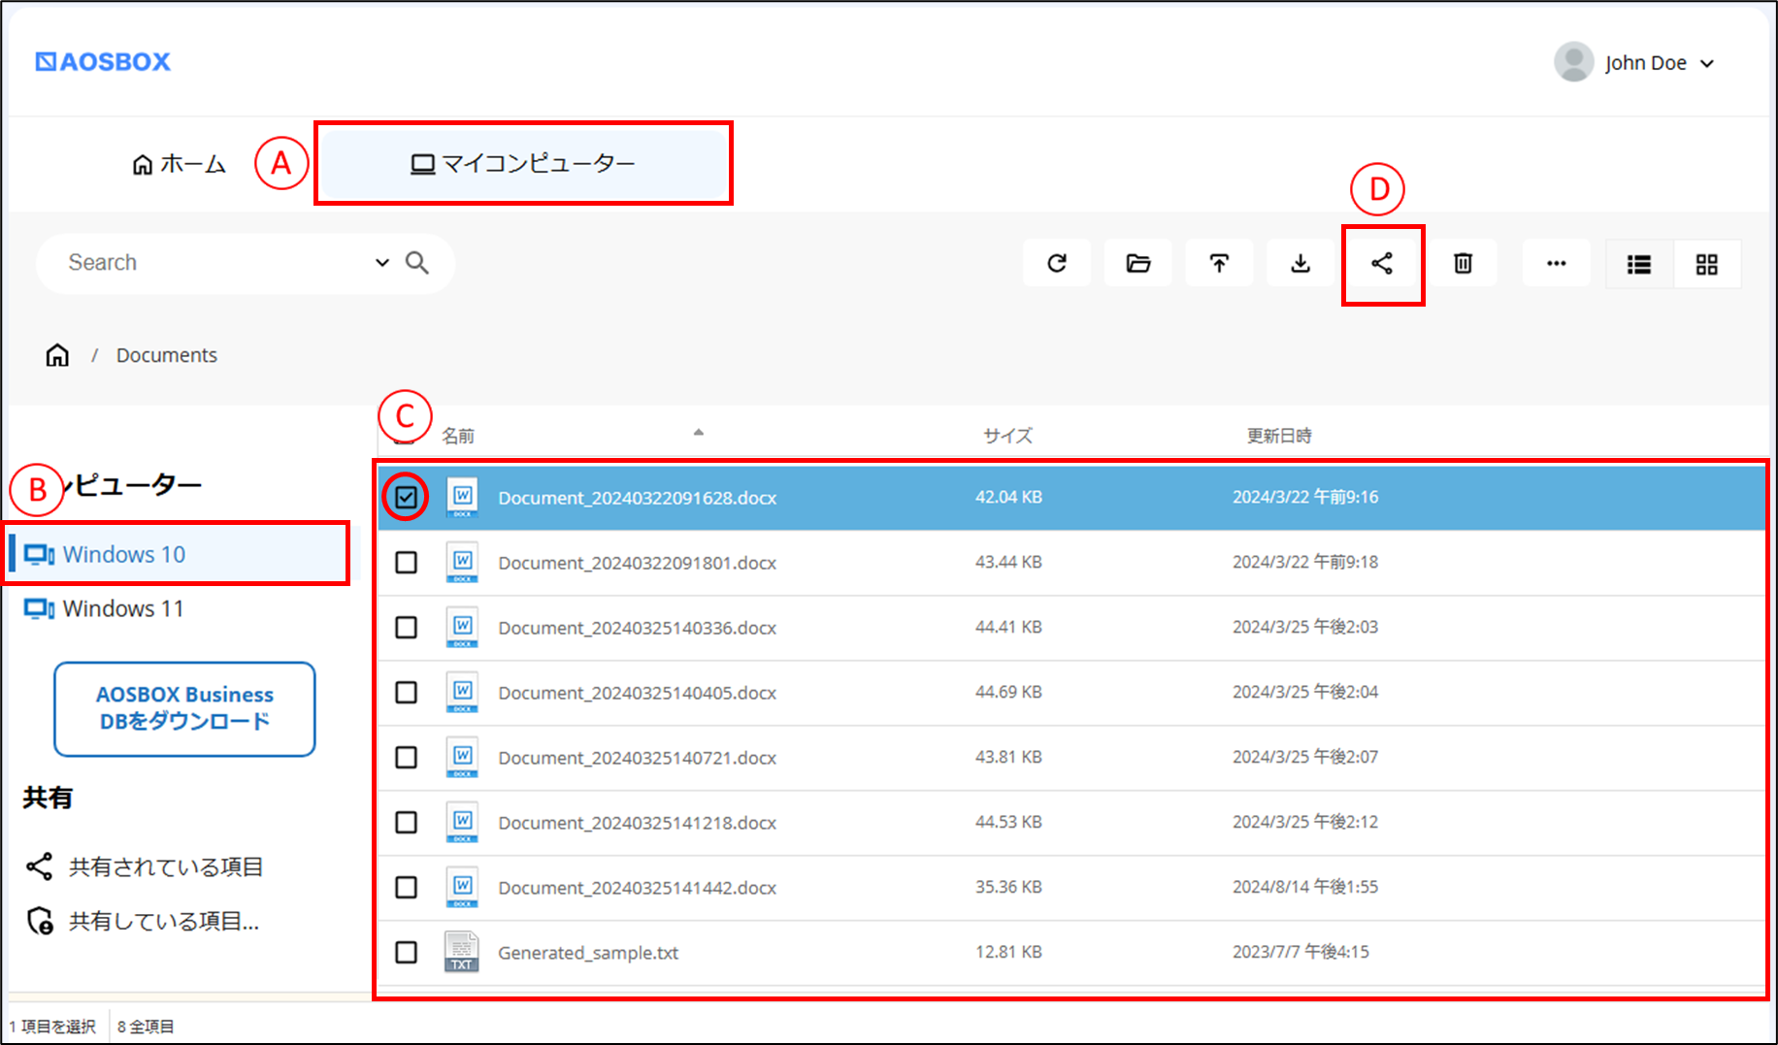Sort by the 更新日時 column header
The height and width of the screenshot is (1045, 1778).
1279,436
